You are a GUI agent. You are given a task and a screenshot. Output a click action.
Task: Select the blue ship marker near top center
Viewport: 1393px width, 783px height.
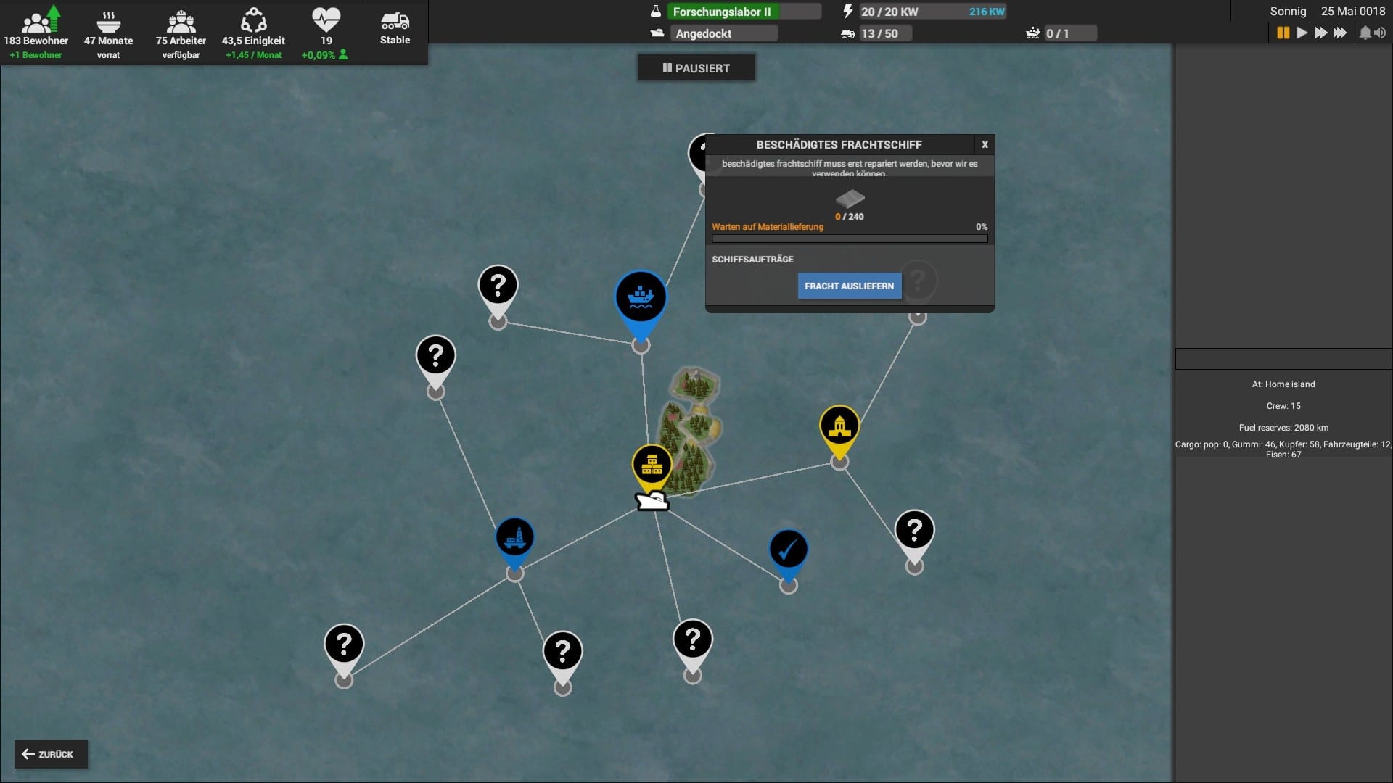click(x=641, y=297)
